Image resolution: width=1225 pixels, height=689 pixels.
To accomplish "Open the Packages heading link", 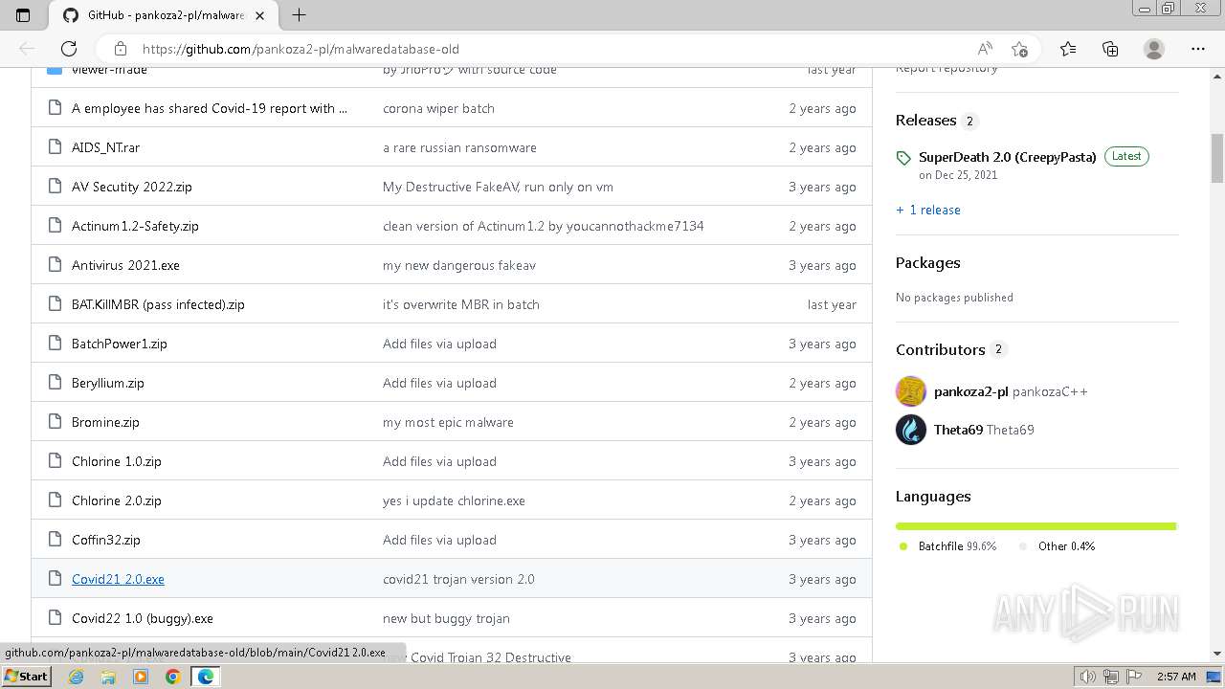I will [927, 263].
